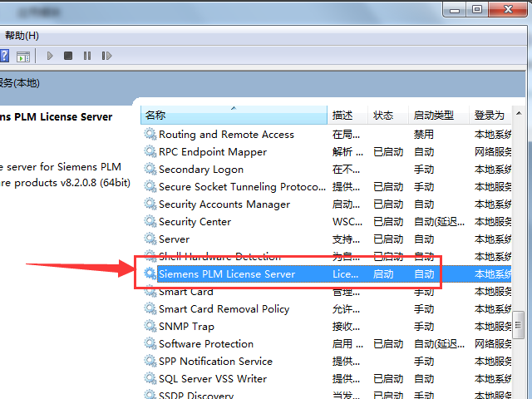532x399 pixels.
Task: Click gear icon of Smart Card Removal Policy
Action: (x=150, y=308)
